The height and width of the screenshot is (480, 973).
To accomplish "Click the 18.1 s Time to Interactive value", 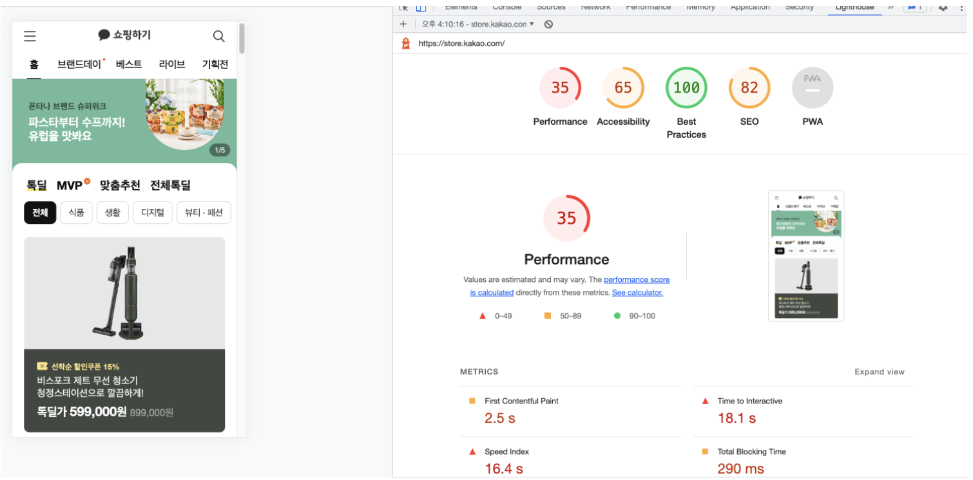I will pos(737,418).
